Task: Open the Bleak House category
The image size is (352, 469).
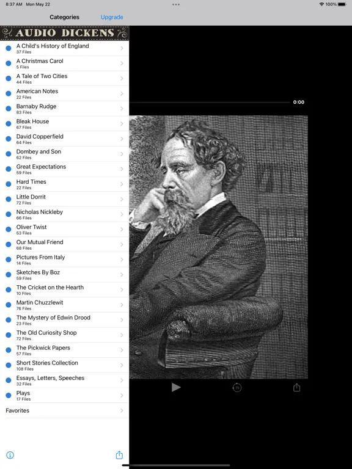Action: click(x=64, y=123)
